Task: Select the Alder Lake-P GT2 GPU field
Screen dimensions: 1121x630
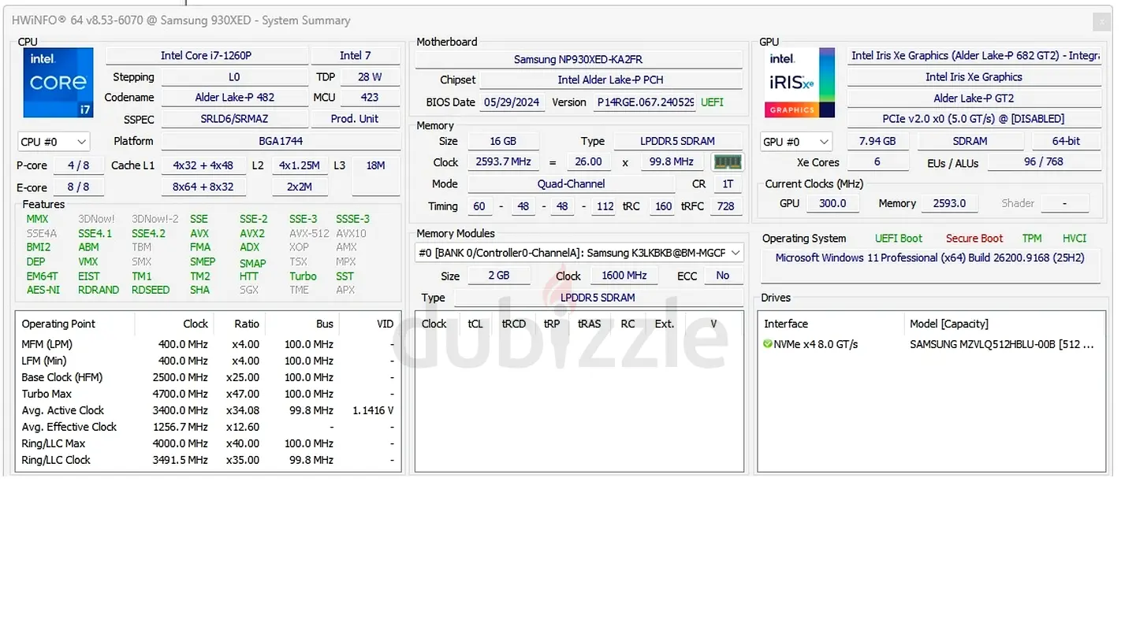Action: point(974,98)
